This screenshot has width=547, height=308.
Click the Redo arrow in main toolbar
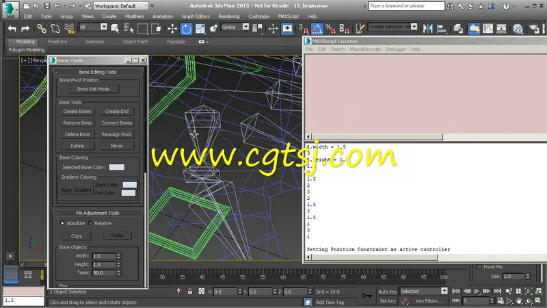coord(25,29)
